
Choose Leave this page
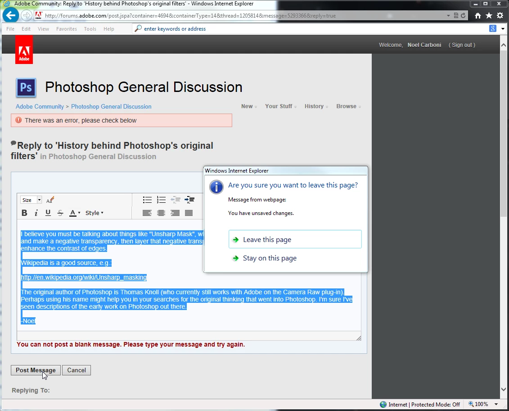pyautogui.click(x=295, y=239)
